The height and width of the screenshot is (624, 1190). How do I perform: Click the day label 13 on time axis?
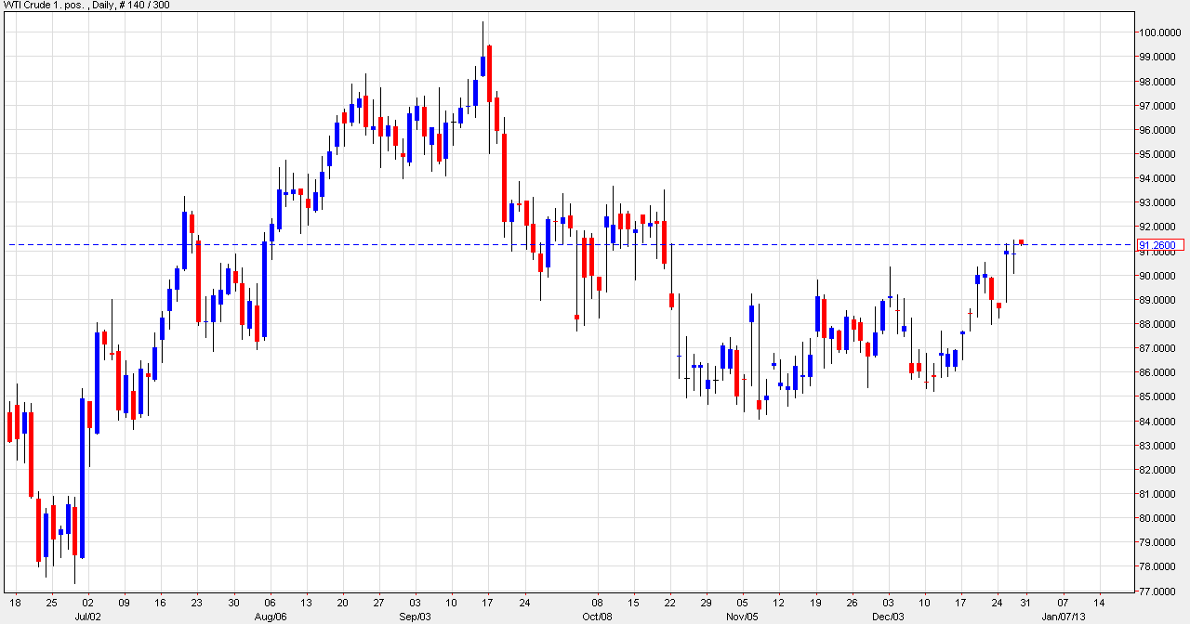(x=306, y=601)
